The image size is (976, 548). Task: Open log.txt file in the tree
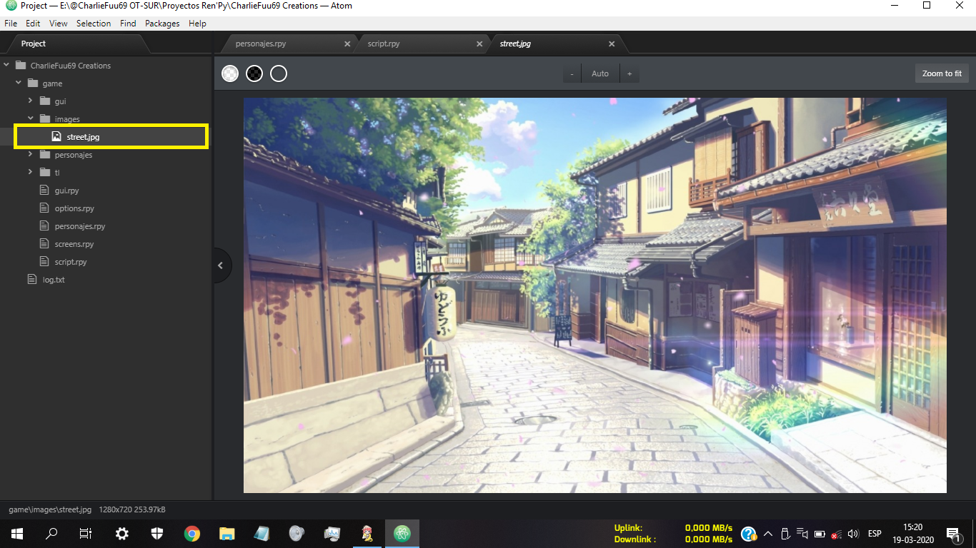(54, 280)
